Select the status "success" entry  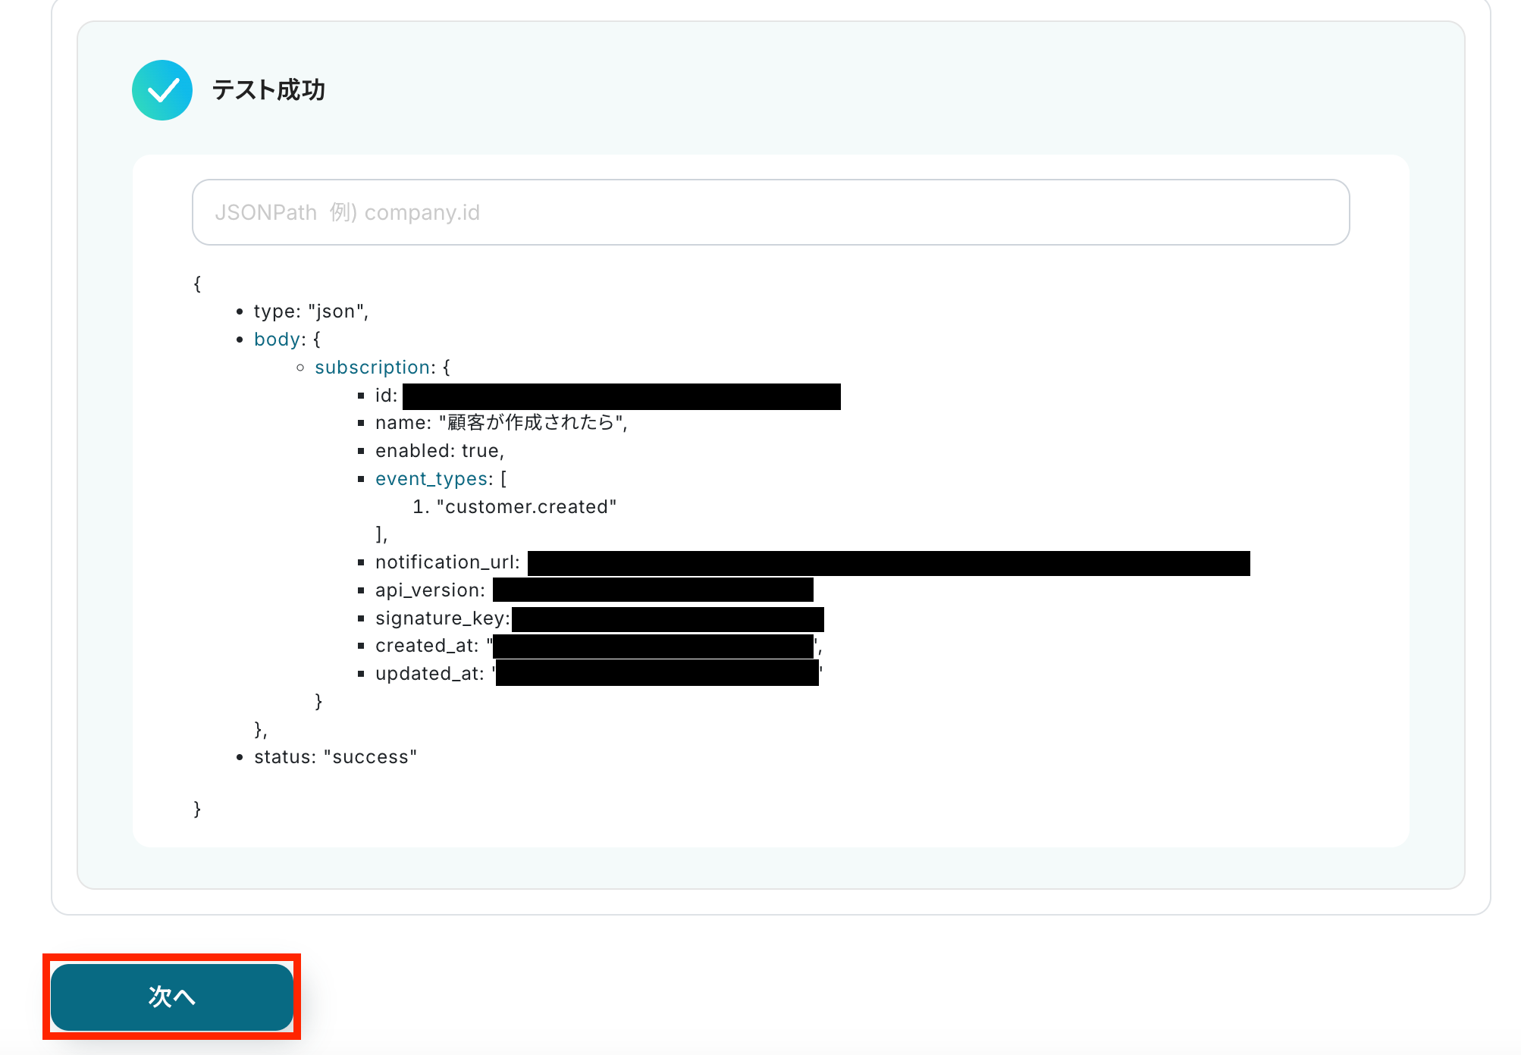pos(335,757)
